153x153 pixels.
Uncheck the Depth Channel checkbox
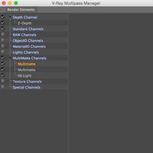pos(3,17)
